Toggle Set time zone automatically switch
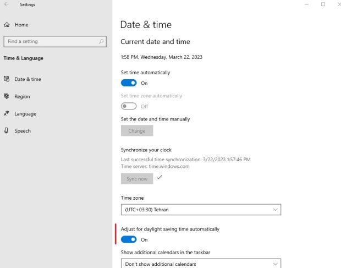 129,106
